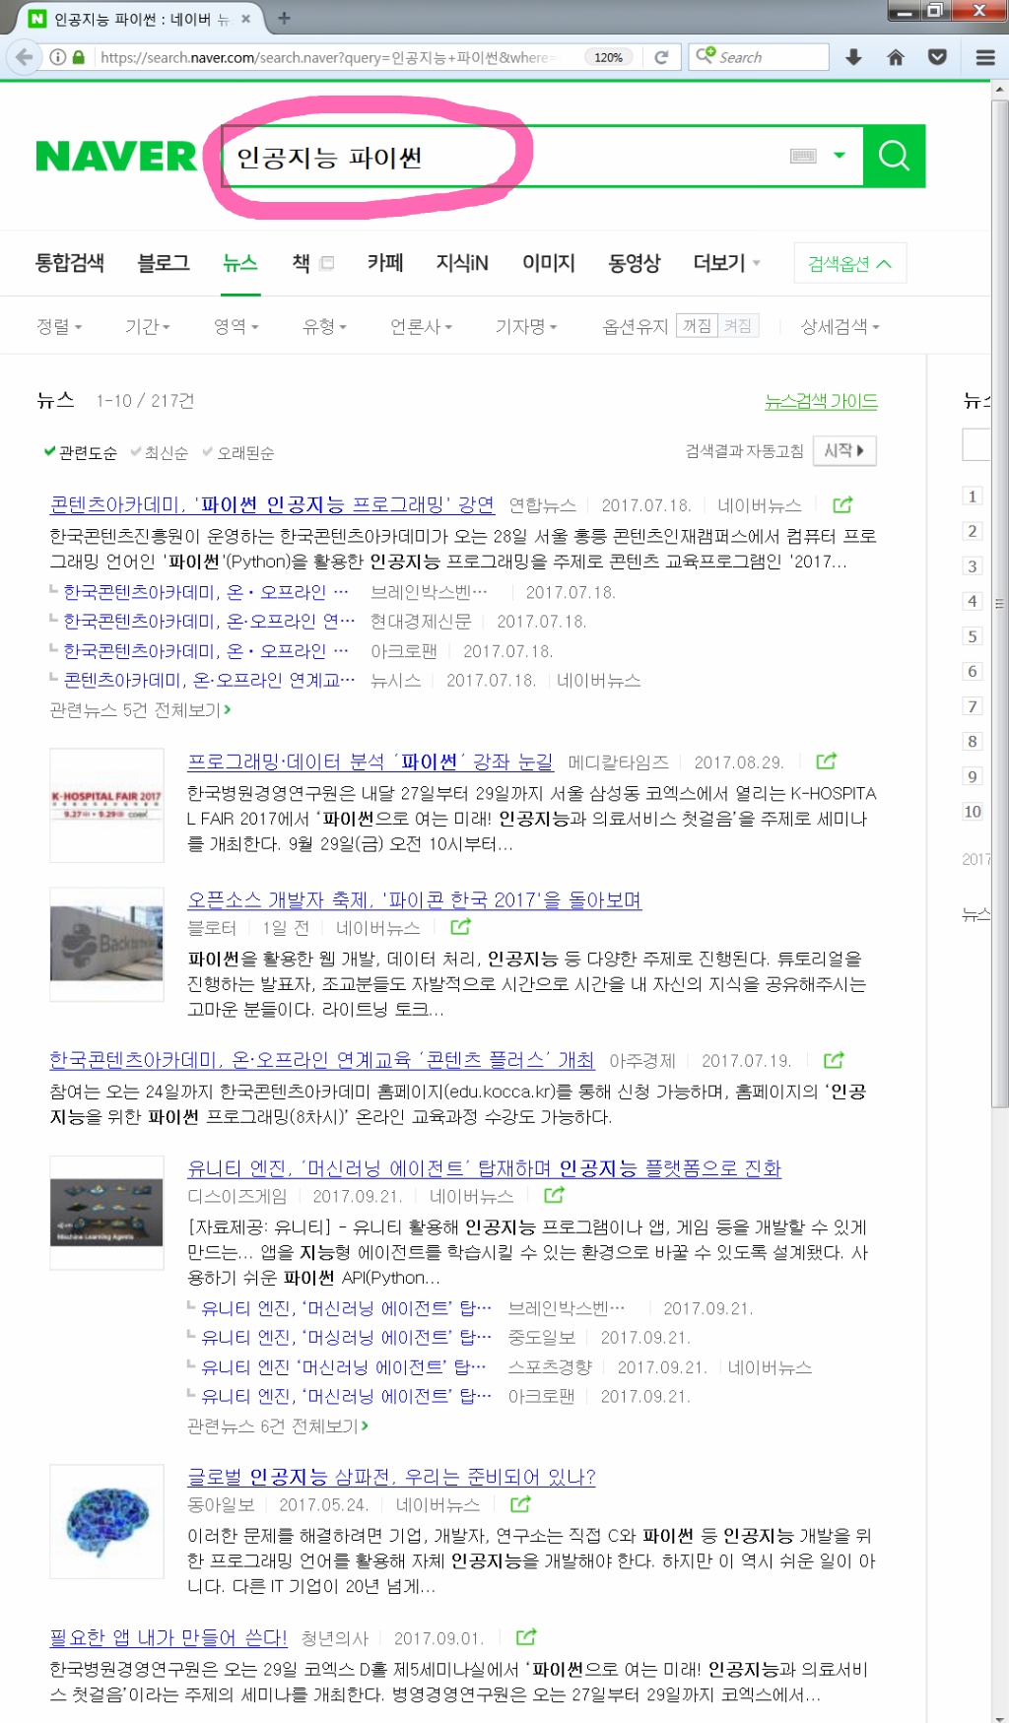This screenshot has width=1009, height=1723.
Task: Switch to 블로그 tab
Action: click(x=164, y=263)
